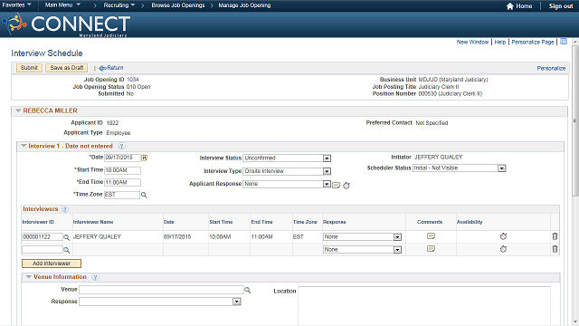Delete the empty second interviewer row
The width and height of the screenshot is (579, 326).
tap(555, 249)
